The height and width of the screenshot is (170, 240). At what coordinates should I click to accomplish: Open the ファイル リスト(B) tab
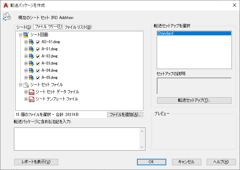tap(78, 27)
